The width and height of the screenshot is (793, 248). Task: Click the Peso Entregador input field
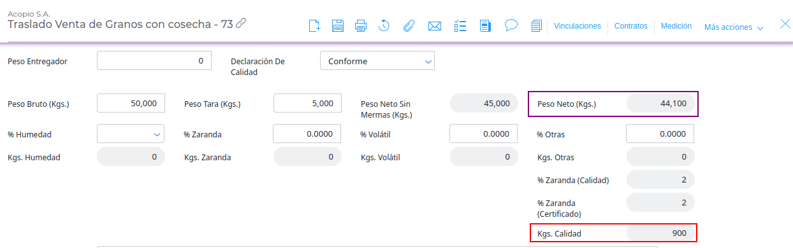[x=154, y=61]
